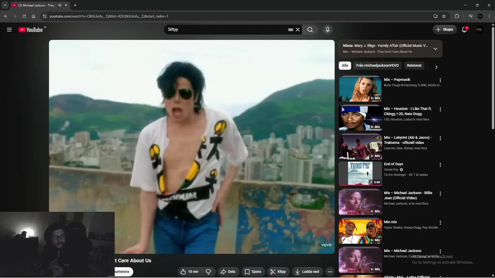495x278 pixels.
Task: Select the Alla filter chip
Action: click(x=345, y=66)
